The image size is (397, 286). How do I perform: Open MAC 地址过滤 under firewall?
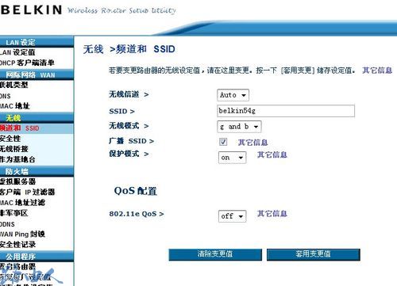22,203
